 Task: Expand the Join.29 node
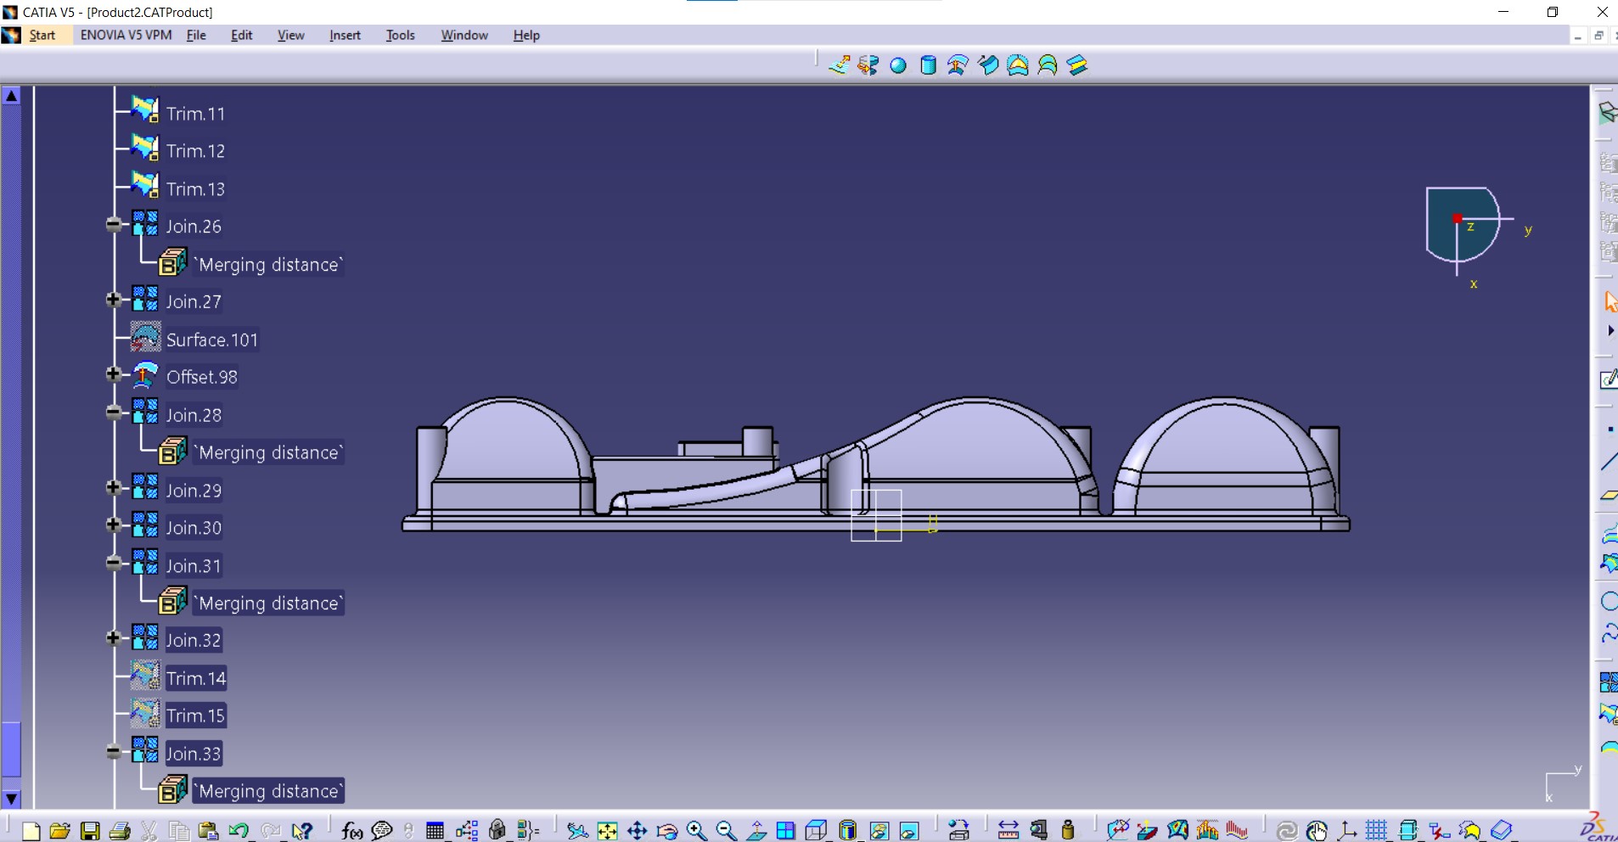point(114,488)
